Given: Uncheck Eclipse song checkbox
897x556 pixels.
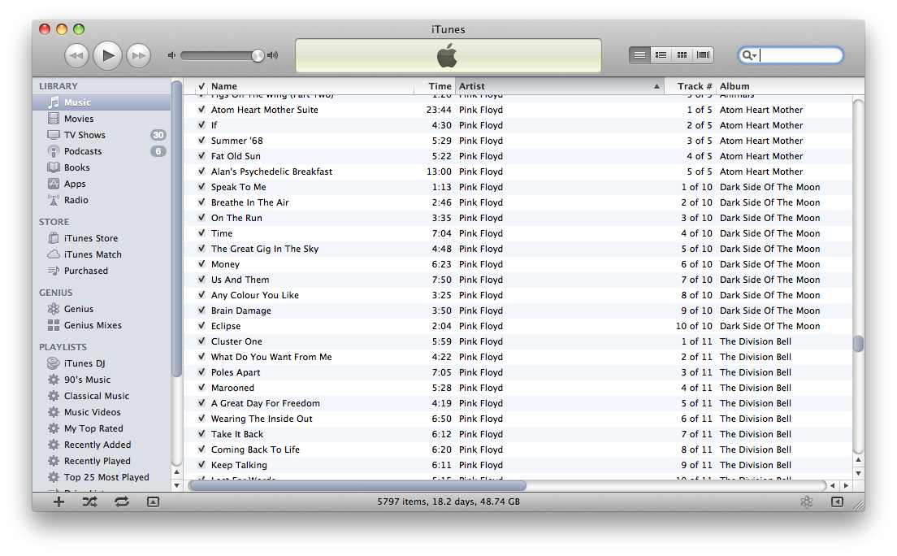Looking at the screenshot, I should [x=201, y=326].
